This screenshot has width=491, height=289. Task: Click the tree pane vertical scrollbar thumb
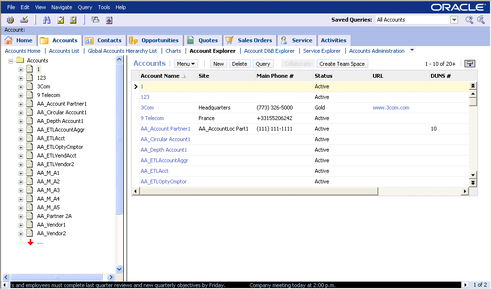119,139
